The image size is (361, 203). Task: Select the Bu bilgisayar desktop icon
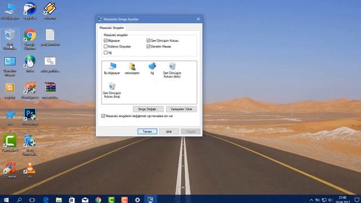click(10, 11)
